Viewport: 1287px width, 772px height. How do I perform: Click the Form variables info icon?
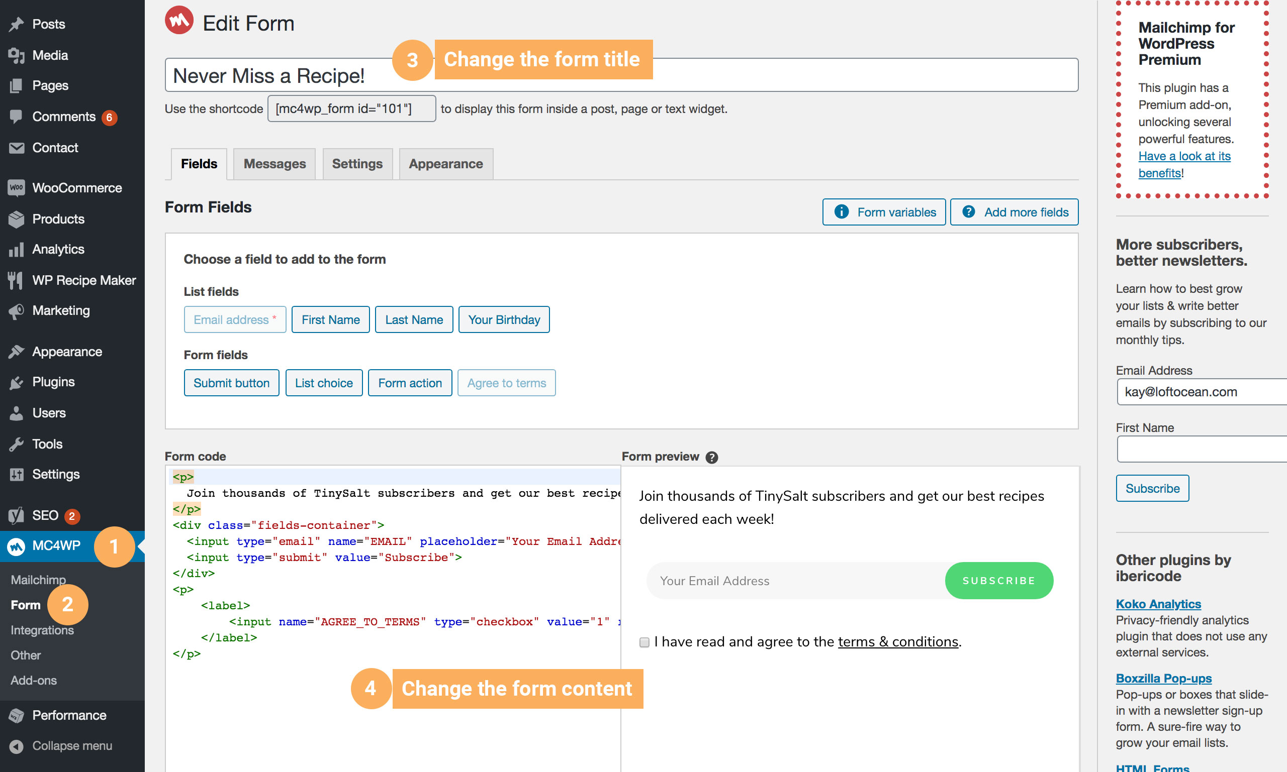(x=842, y=212)
